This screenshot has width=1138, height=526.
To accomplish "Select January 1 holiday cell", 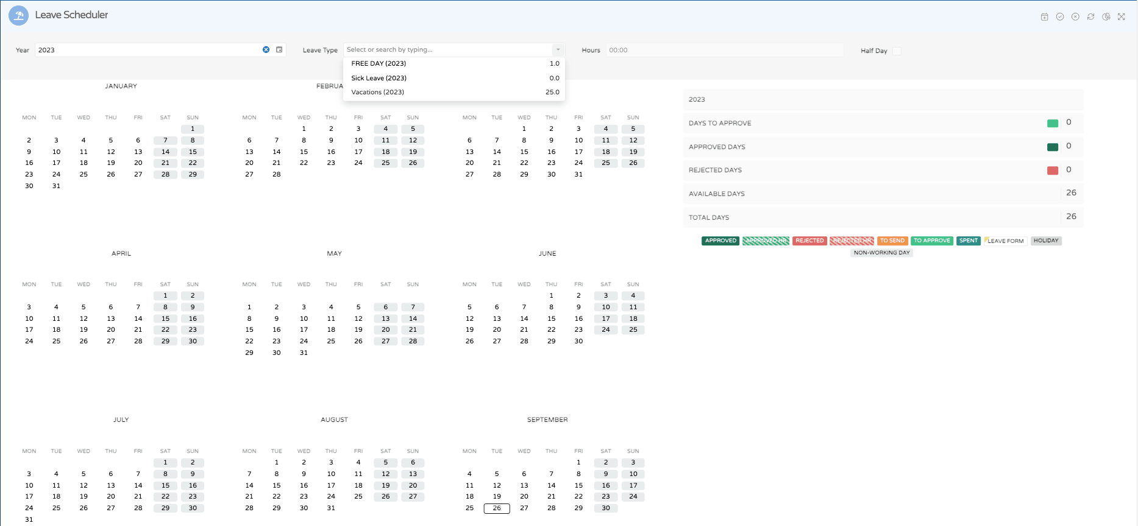I will pyautogui.click(x=193, y=129).
